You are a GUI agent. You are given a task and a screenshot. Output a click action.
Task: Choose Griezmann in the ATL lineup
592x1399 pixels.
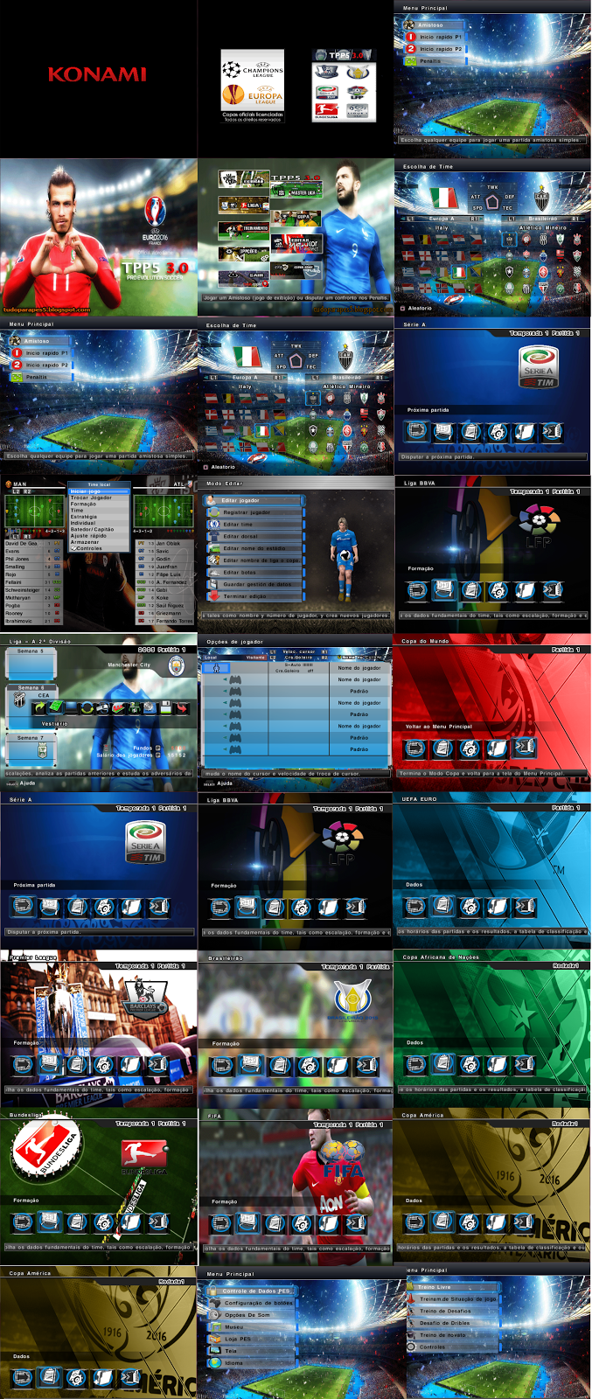point(164,614)
